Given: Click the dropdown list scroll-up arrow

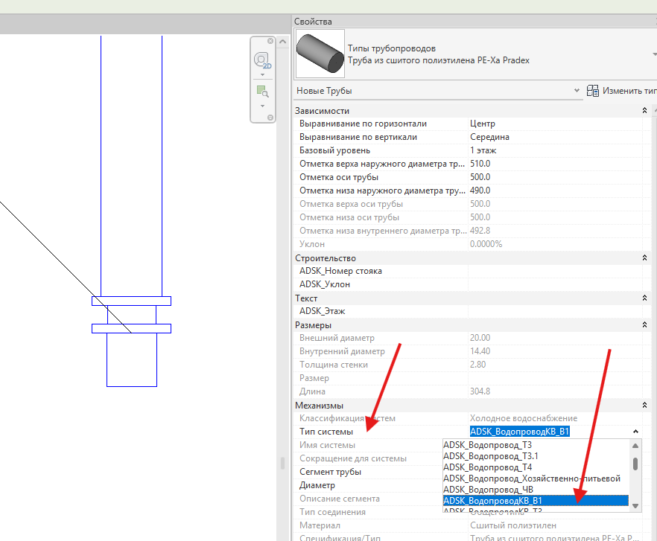Looking at the screenshot, I should (x=635, y=446).
